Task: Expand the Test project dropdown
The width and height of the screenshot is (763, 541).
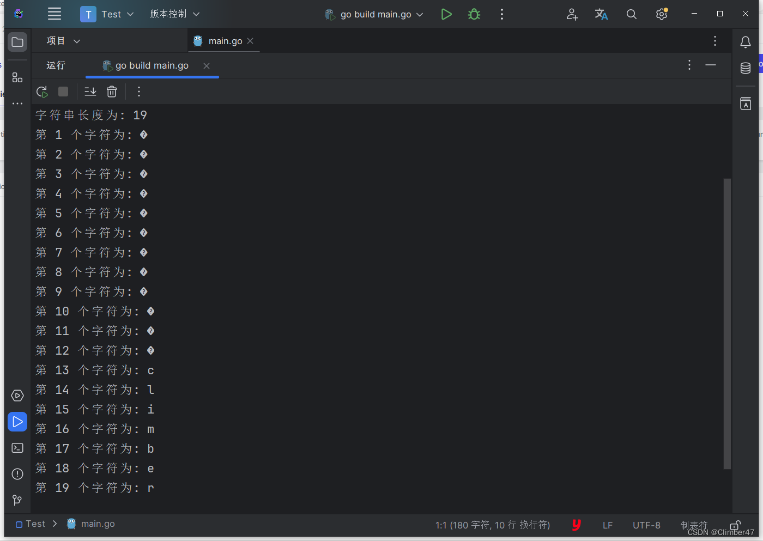Action: click(x=107, y=14)
